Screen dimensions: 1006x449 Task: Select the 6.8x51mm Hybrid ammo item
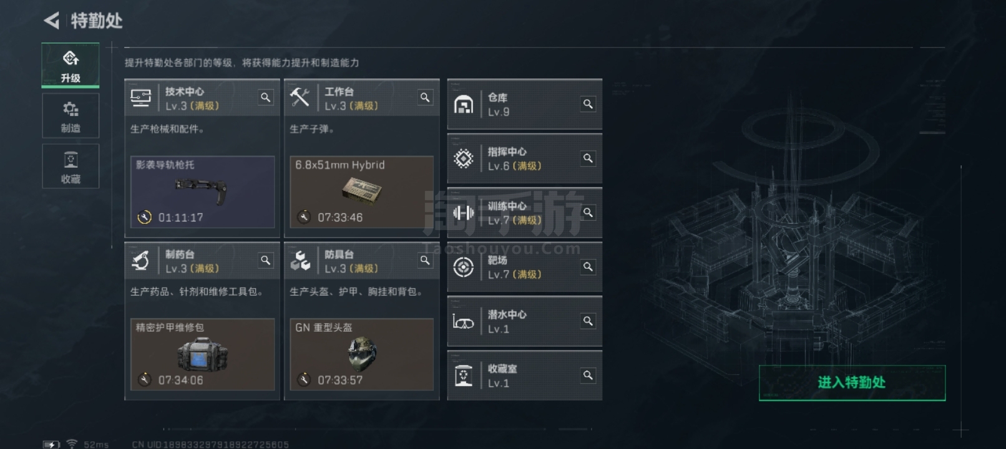click(x=362, y=192)
